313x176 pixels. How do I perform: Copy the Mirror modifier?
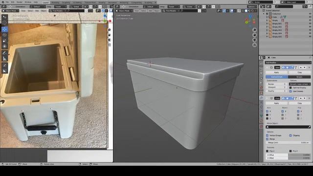point(300,103)
